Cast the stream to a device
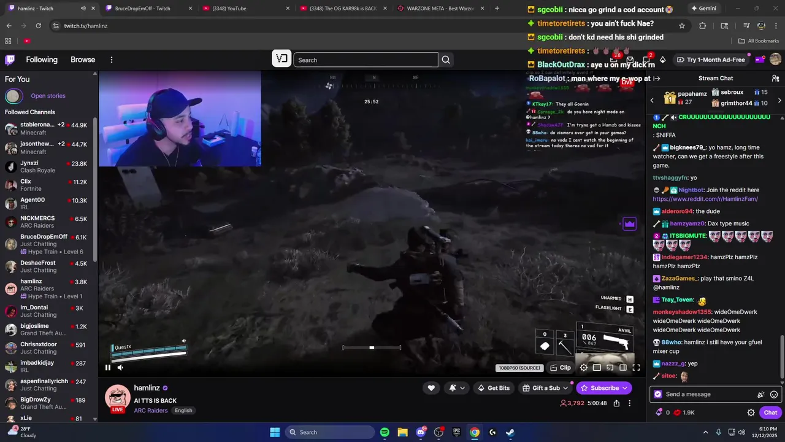The height and width of the screenshot is (442, 785). [610, 368]
